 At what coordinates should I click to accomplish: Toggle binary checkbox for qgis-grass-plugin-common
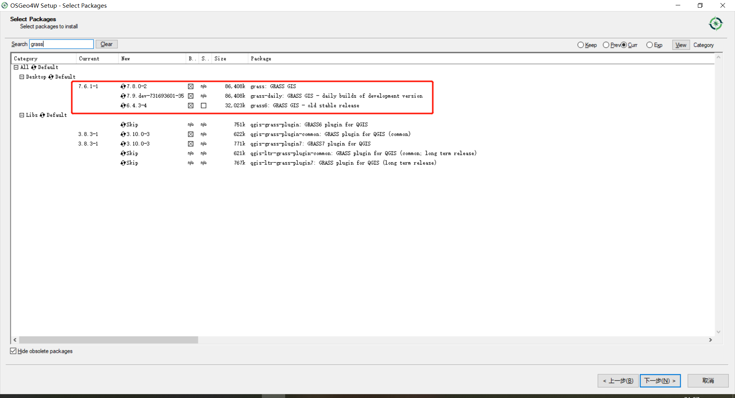click(x=191, y=134)
